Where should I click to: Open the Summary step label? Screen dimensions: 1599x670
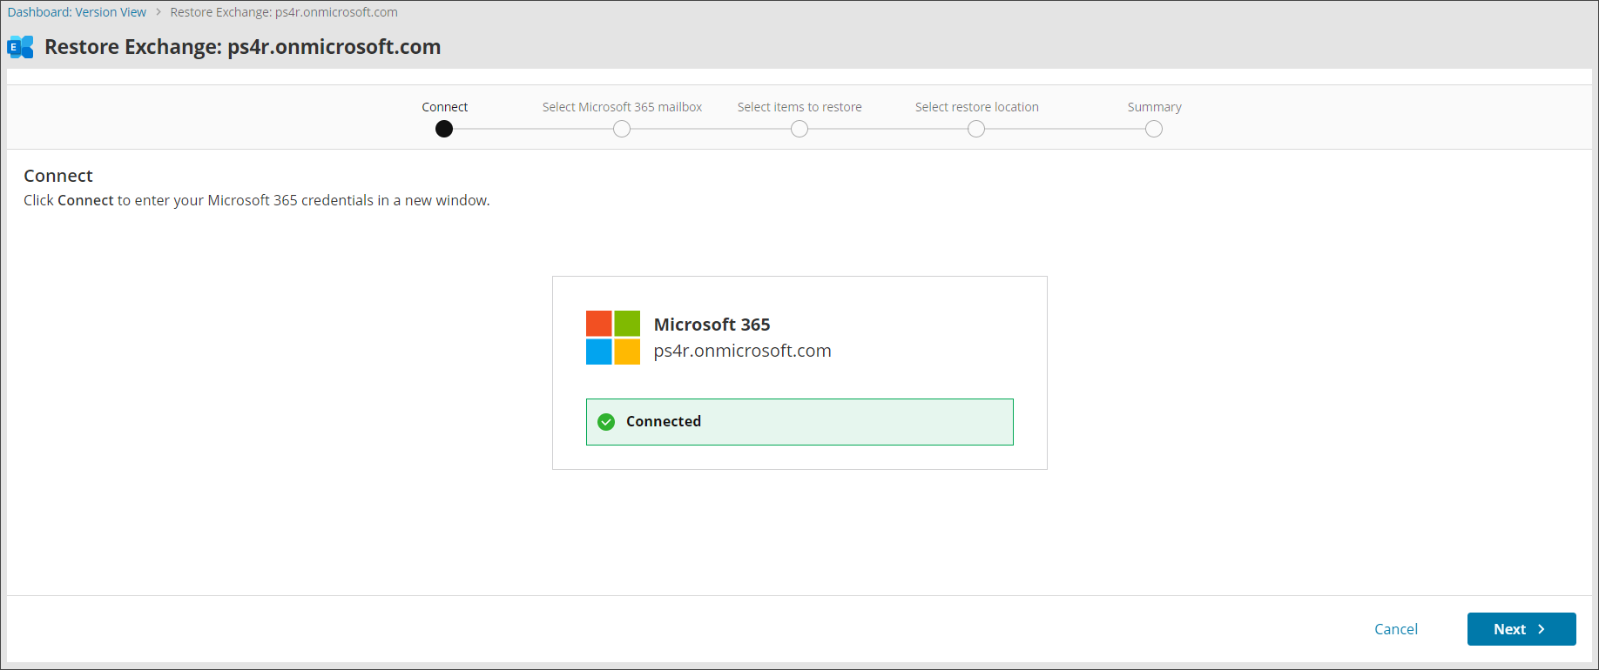1154,107
